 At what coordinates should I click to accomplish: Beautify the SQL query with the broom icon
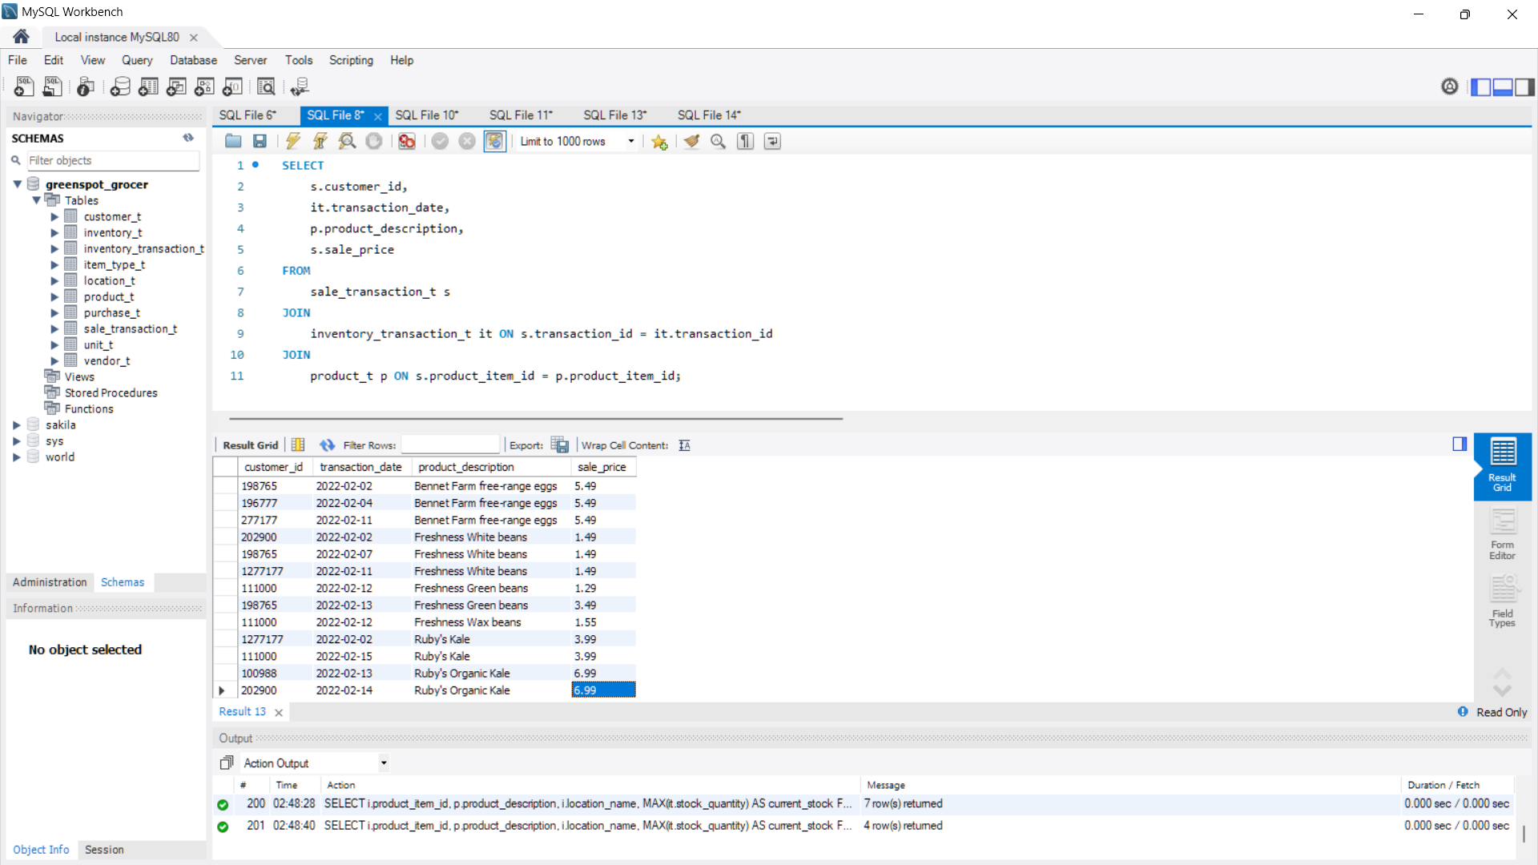click(692, 142)
